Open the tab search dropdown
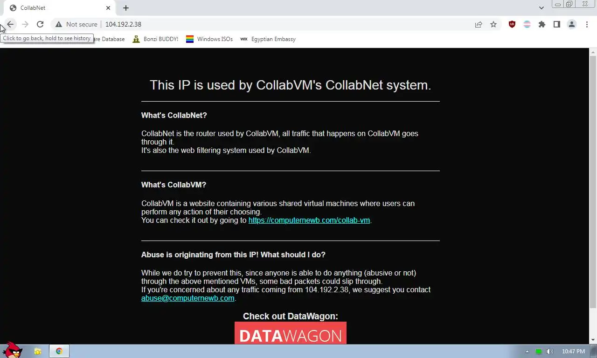Viewport: 597px width, 358px height. 541,8
